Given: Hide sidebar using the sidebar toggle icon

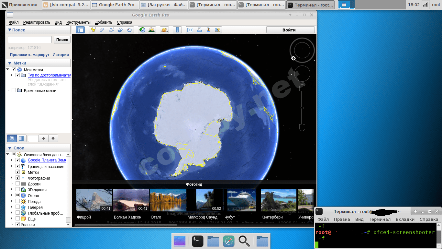Looking at the screenshot, I should pos(80,30).
